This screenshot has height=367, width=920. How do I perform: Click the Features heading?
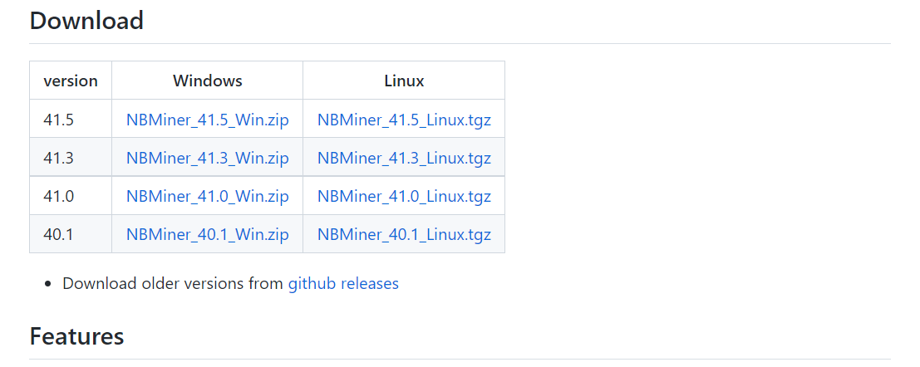tap(76, 336)
